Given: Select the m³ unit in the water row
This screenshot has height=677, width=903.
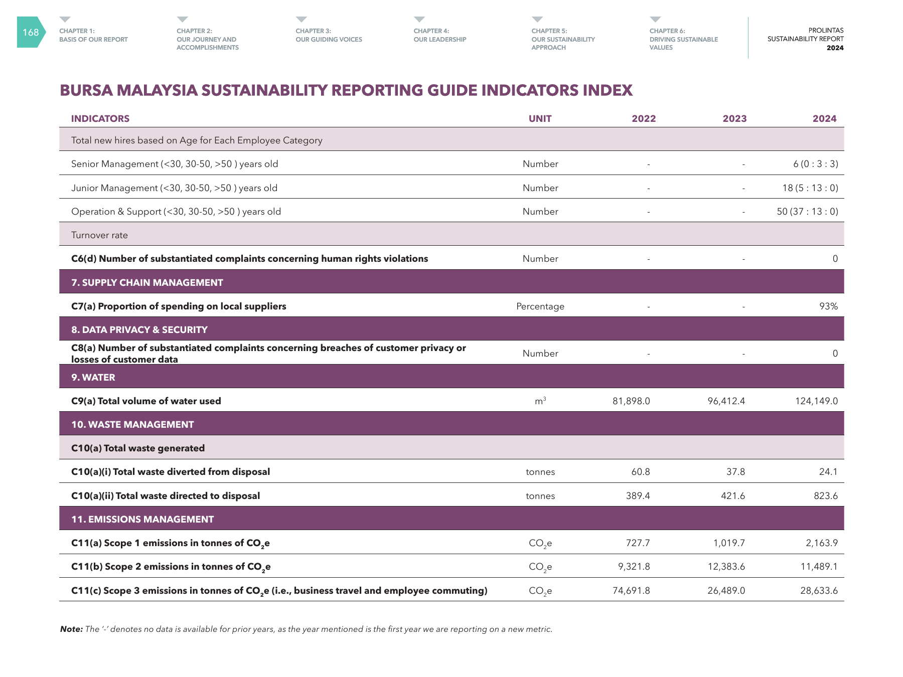Looking at the screenshot, I should click(x=540, y=401).
